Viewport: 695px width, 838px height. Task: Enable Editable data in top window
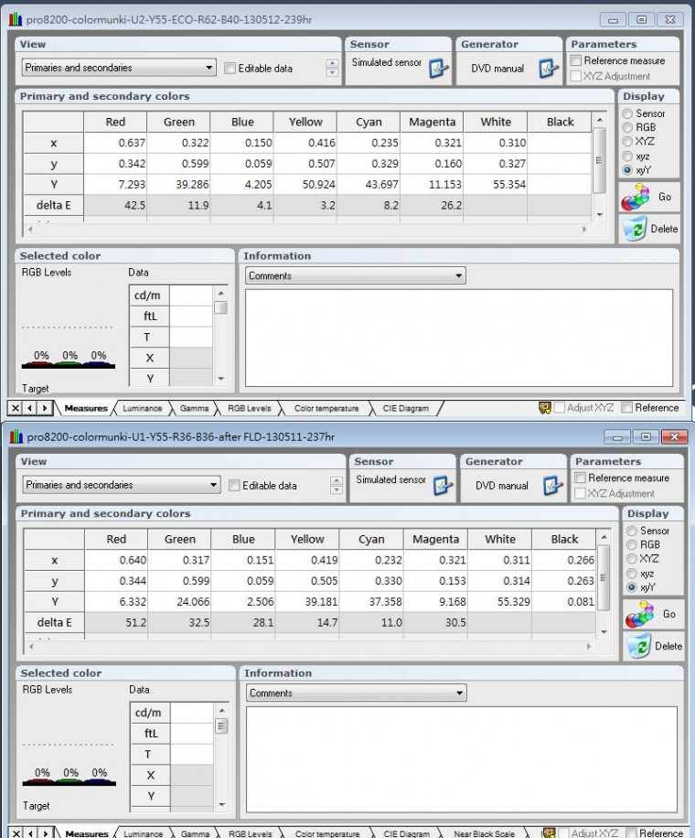[x=230, y=68]
